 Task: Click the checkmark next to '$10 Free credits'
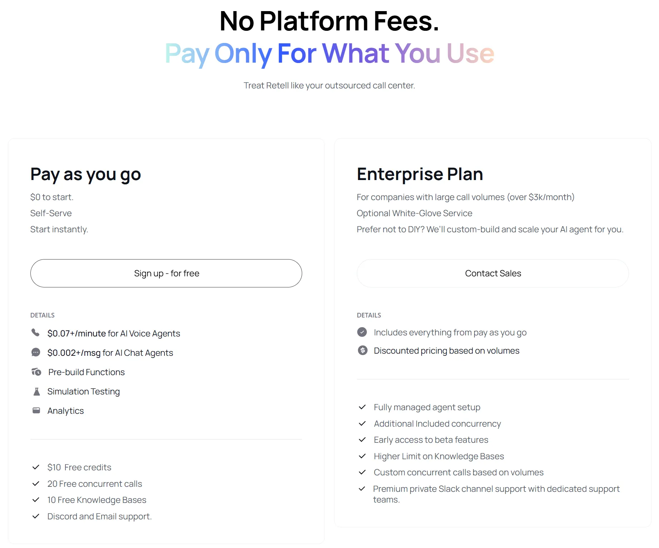click(x=36, y=467)
